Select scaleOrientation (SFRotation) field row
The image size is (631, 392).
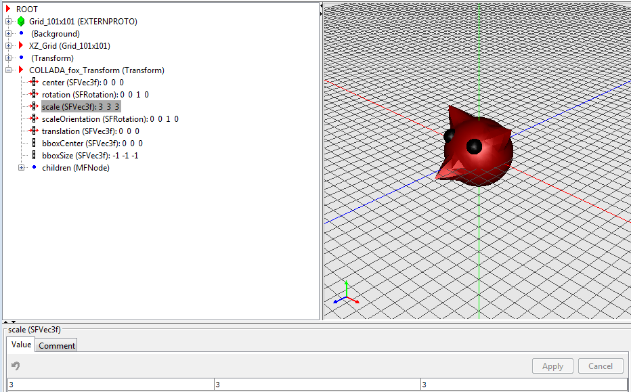(x=110, y=118)
